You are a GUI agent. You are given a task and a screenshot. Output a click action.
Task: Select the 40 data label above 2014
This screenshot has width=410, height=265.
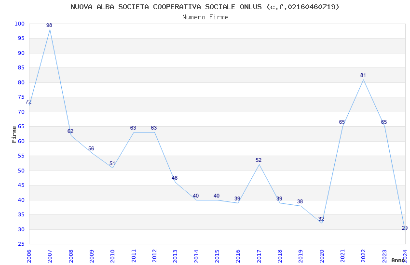195,196
